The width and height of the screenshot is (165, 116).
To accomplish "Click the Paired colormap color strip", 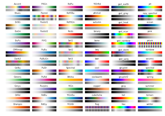I will point(44,16).
